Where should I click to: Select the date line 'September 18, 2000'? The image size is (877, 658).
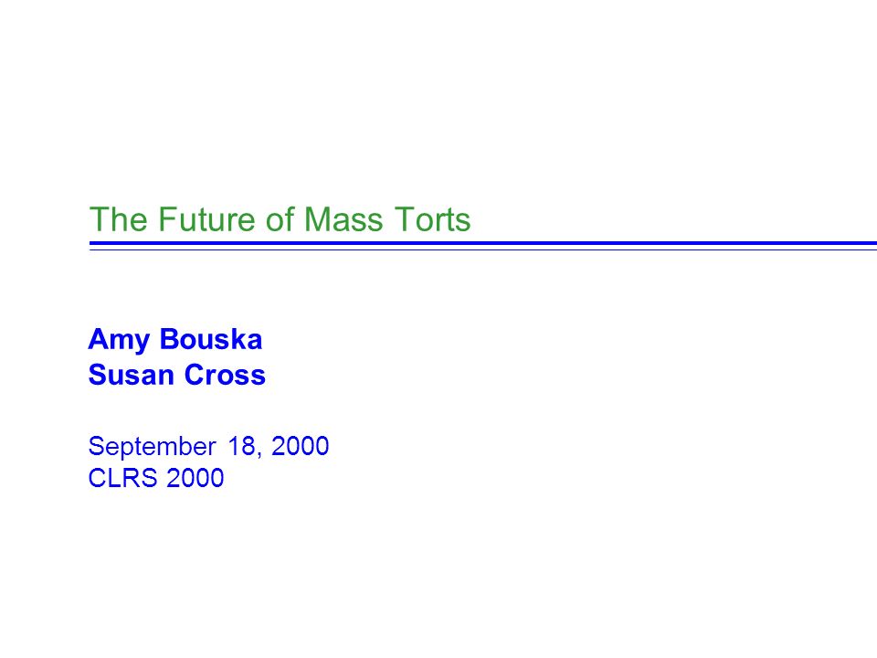point(208,447)
